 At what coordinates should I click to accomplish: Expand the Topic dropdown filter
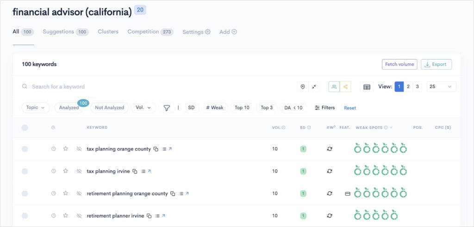36,108
